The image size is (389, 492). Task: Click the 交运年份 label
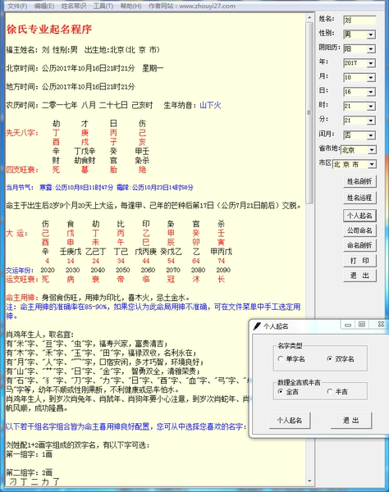click(x=21, y=270)
